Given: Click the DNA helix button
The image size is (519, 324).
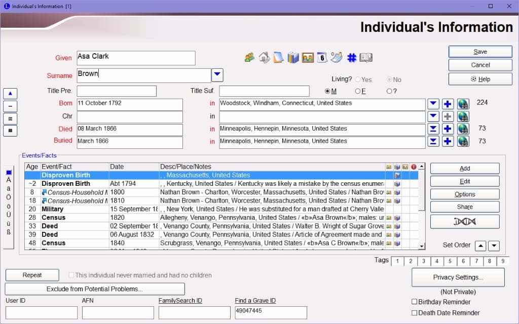Looking at the screenshot, I should pos(464,222).
